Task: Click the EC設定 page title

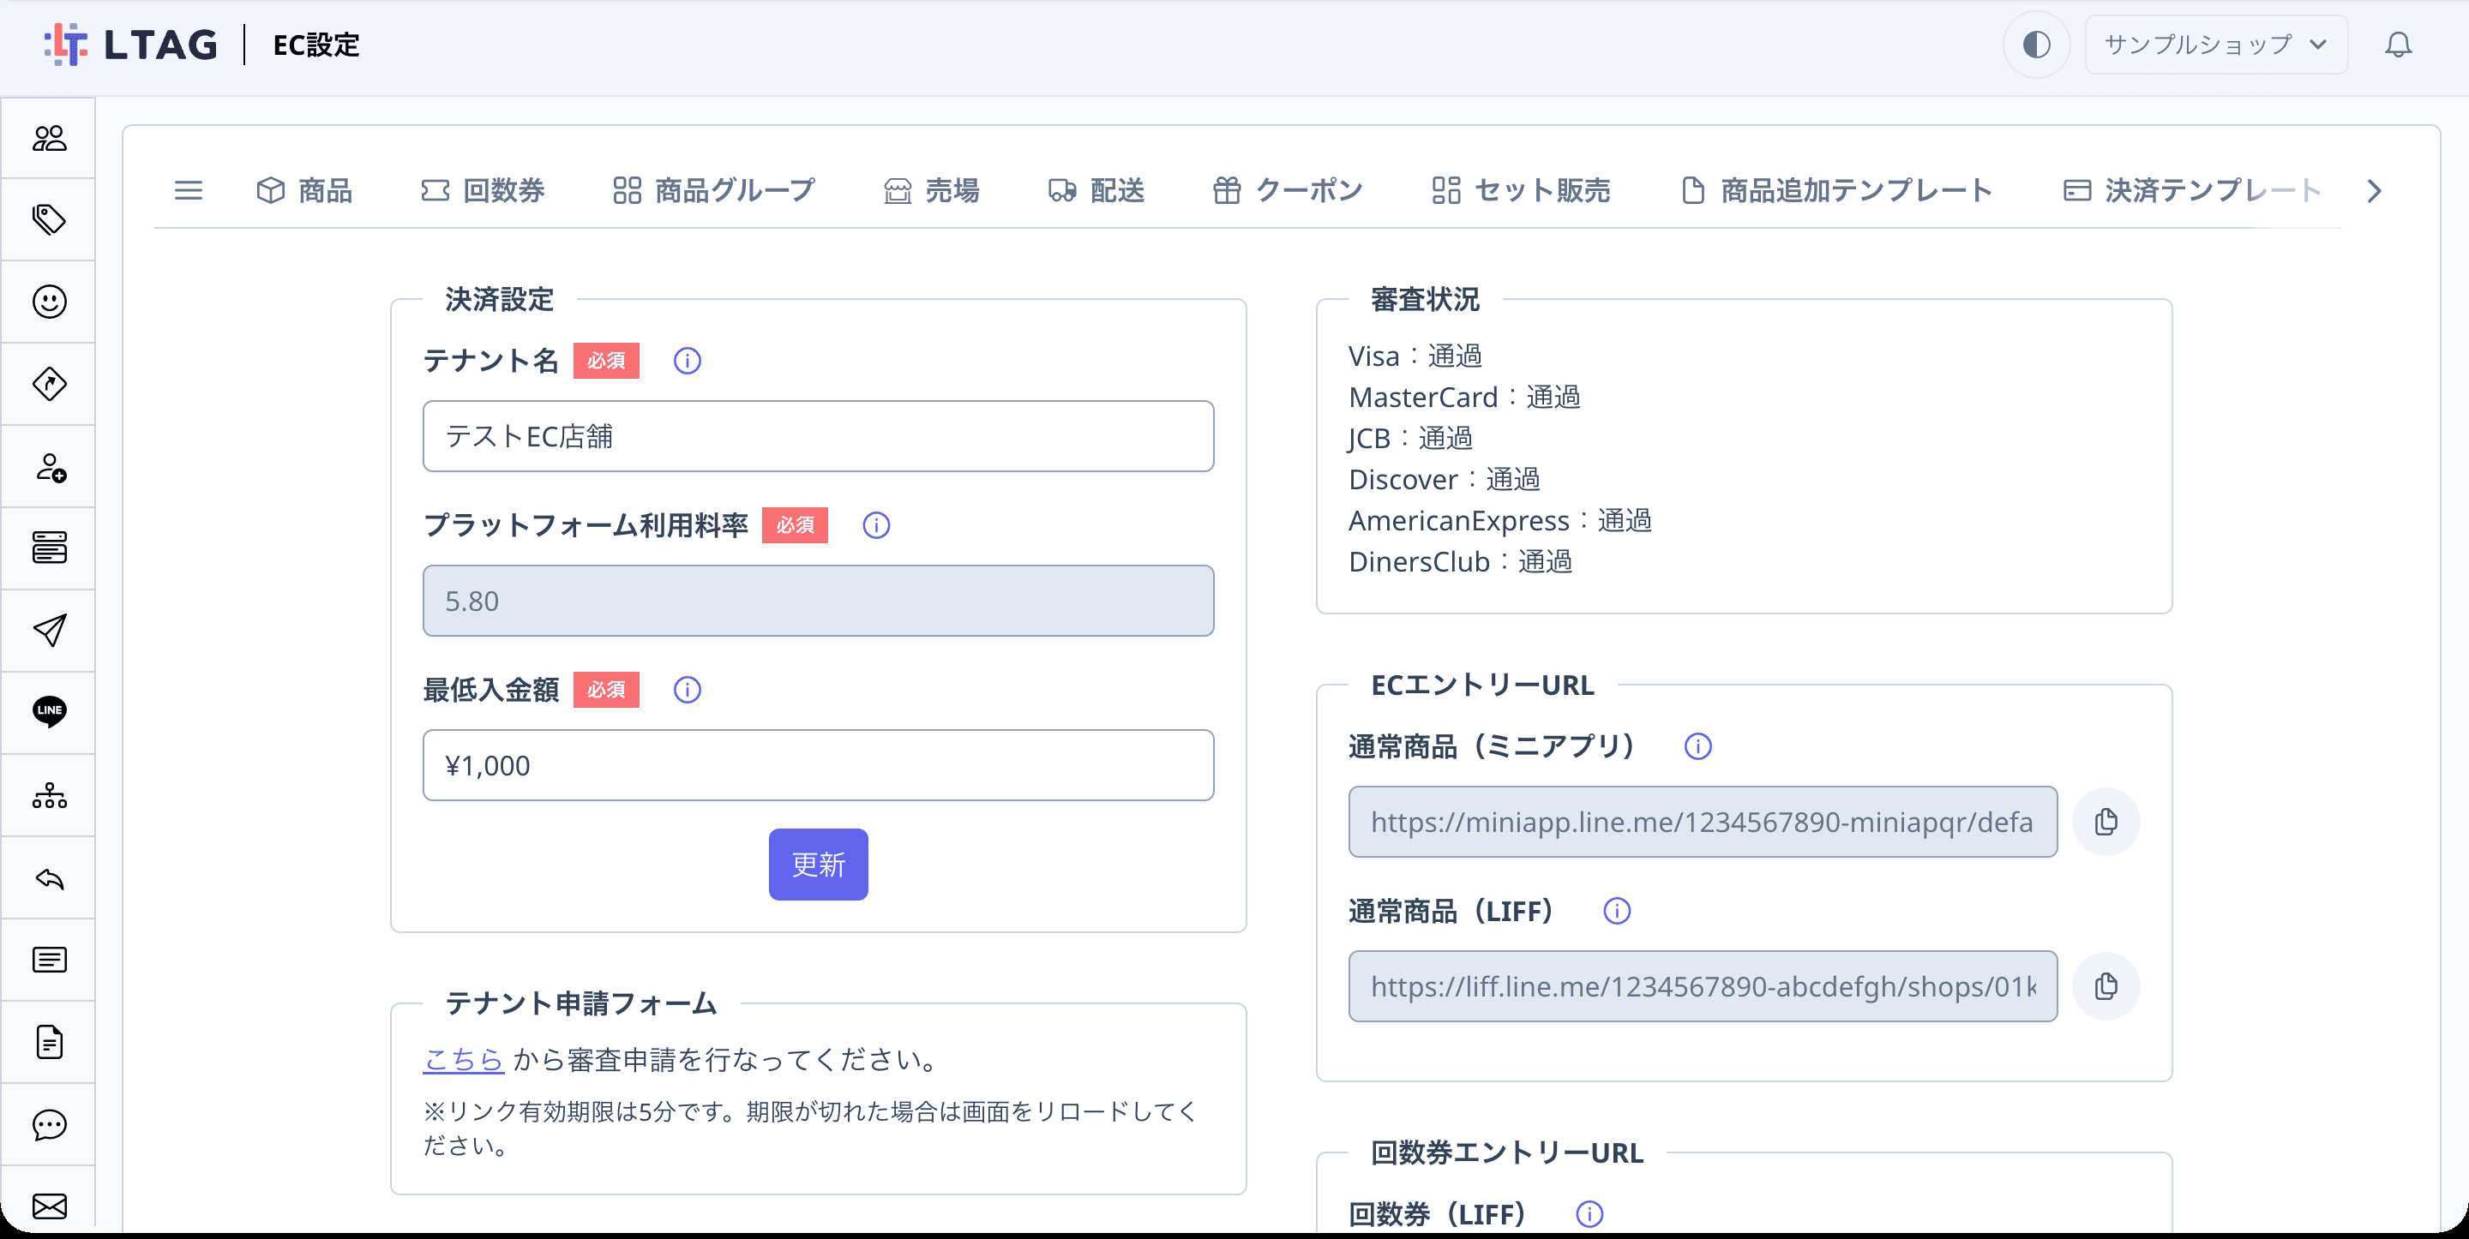Action: point(316,45)
